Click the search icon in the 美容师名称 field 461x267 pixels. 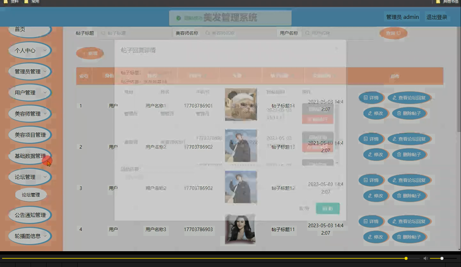(x=208, y=33)
